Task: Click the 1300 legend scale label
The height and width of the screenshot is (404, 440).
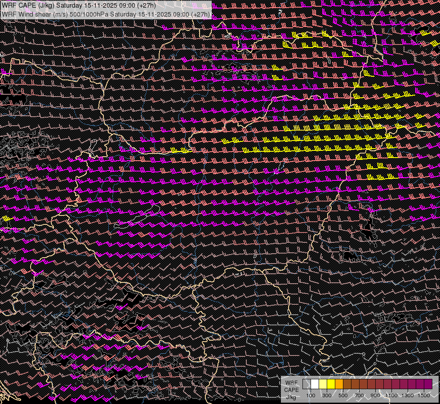Action: coord(408,395)
